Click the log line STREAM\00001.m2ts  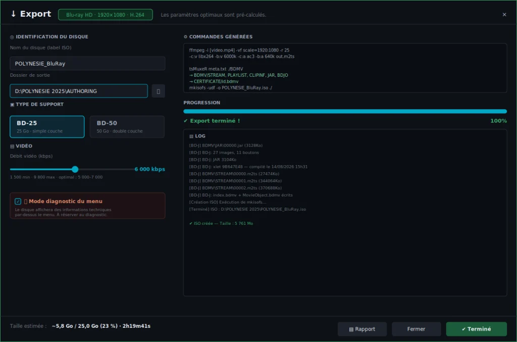[x=235, y=181]
